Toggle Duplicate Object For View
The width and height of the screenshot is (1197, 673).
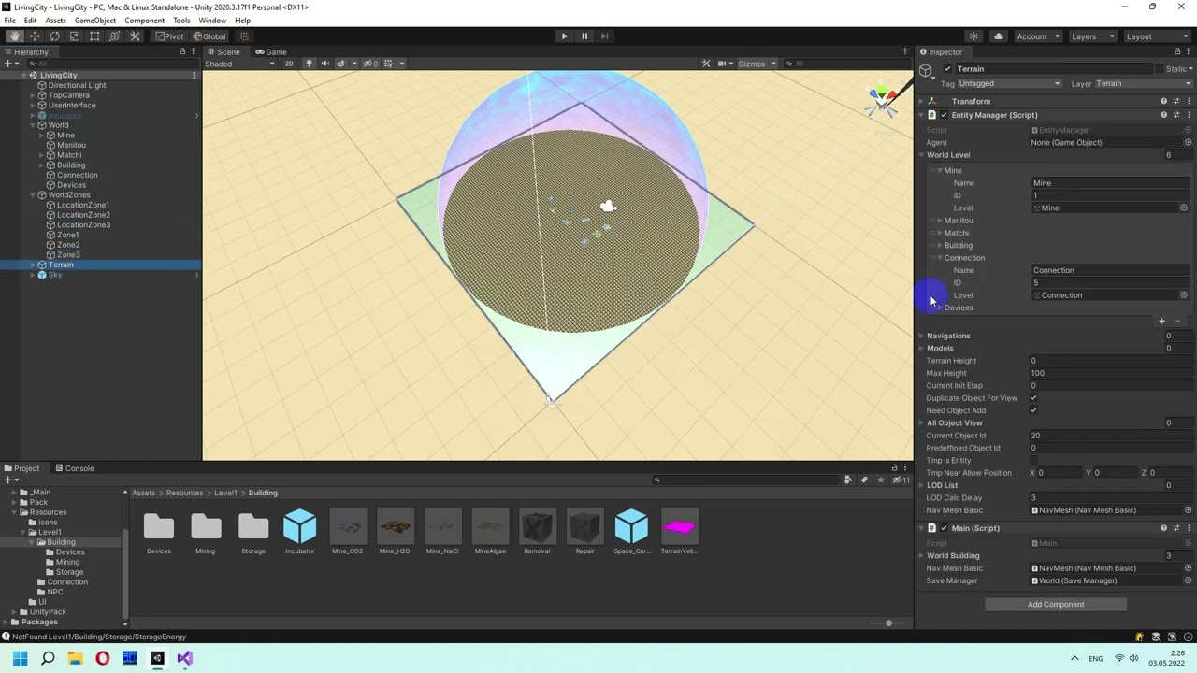coord(1033,398)
